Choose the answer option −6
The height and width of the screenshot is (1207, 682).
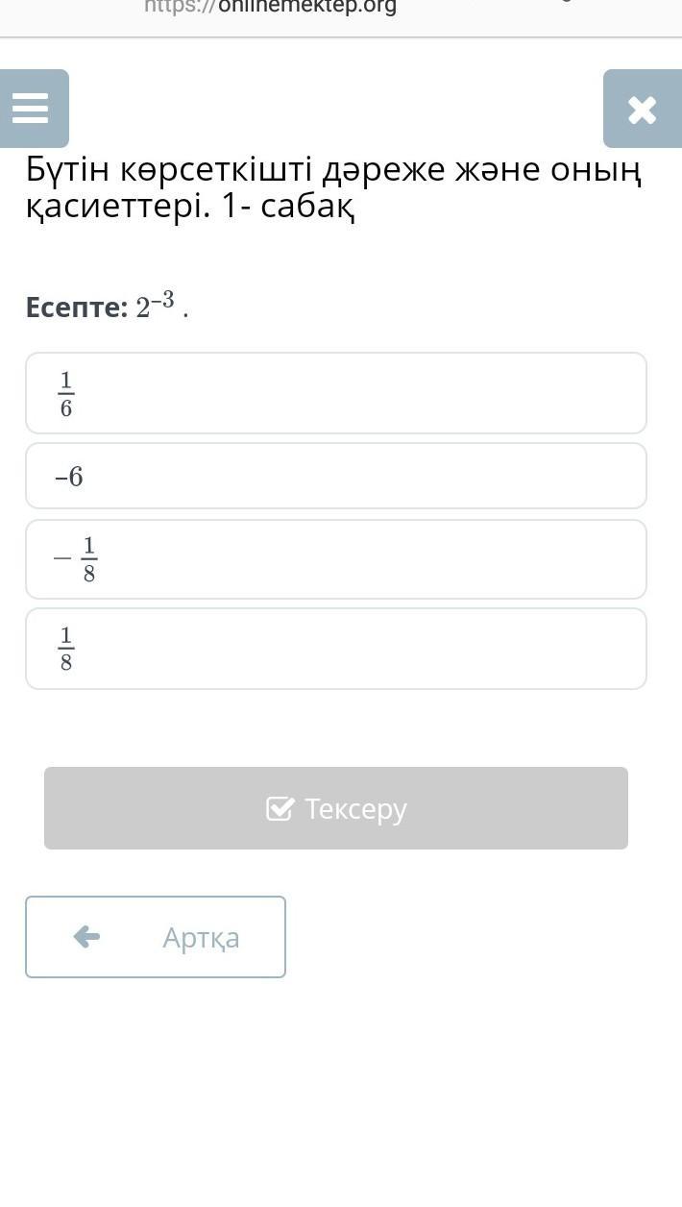(336, 476)
